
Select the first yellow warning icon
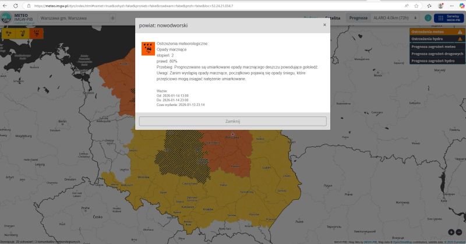[9, 33]
